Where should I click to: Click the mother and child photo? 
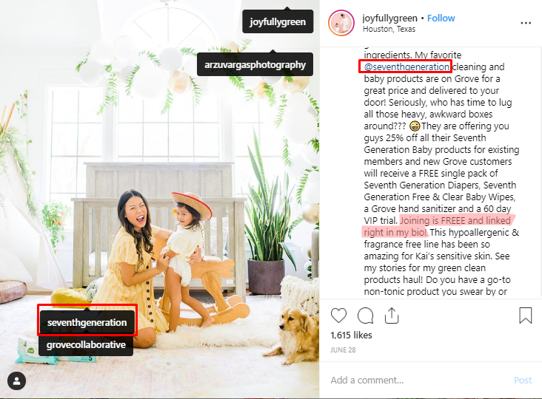(159, 199)
